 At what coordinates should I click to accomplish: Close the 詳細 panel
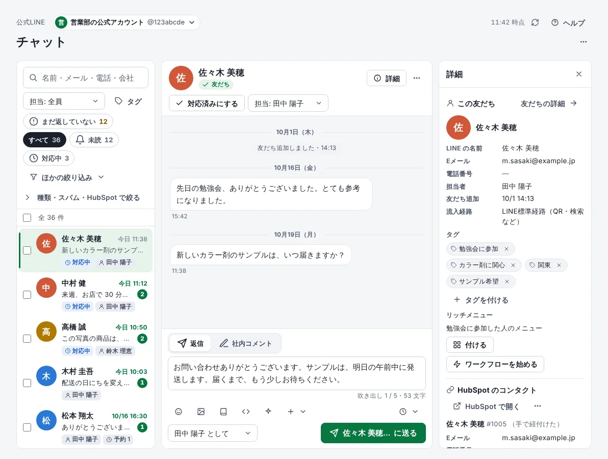579,74
